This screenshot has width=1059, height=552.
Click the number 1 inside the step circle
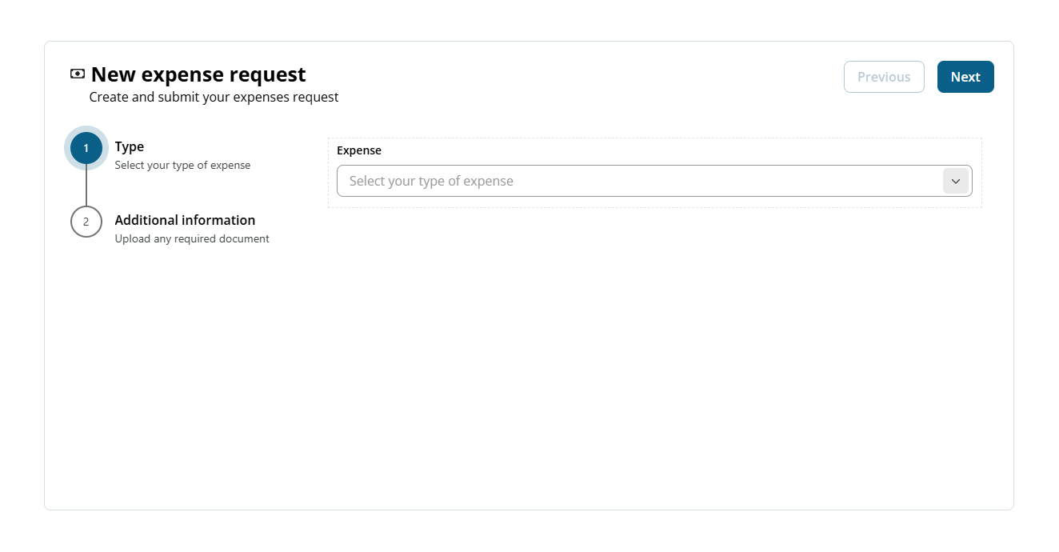86,148
